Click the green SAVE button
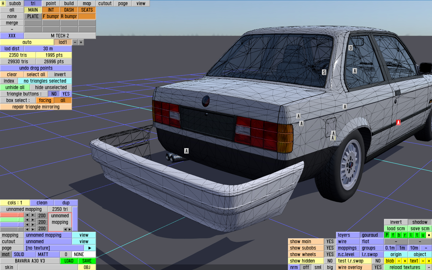The image size is (432, 270). pos(87,261)
